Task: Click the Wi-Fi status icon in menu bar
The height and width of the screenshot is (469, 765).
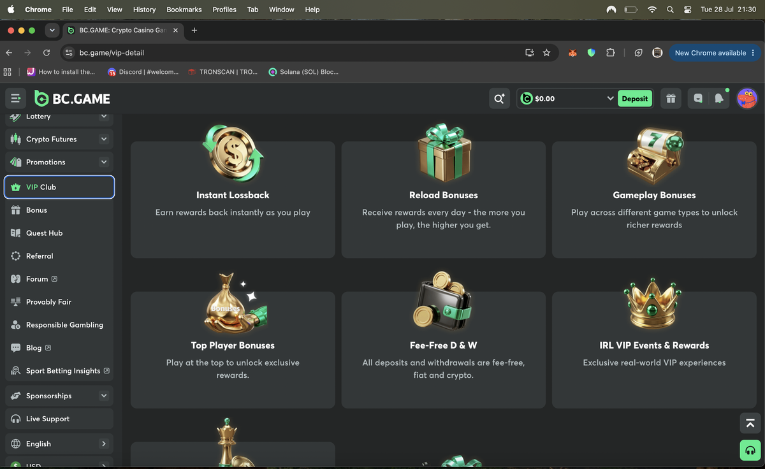Action: pyautogui.click(x=652, y=10)
